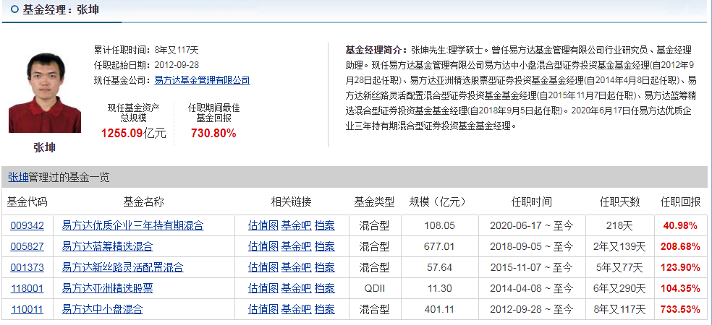Click the 张坤 name under the photo
Image resolution: width=712 pixels, height=325 pixels.
(x=45, y=147)
